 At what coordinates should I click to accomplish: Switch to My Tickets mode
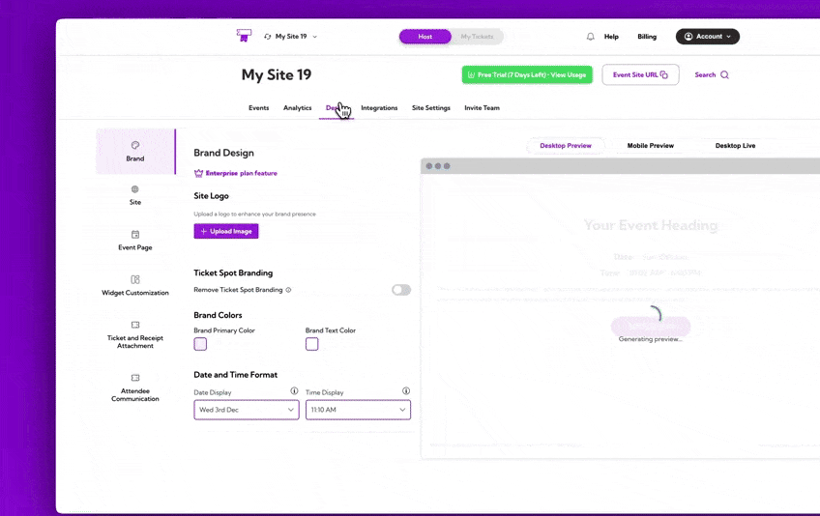[x=477, y=37]
